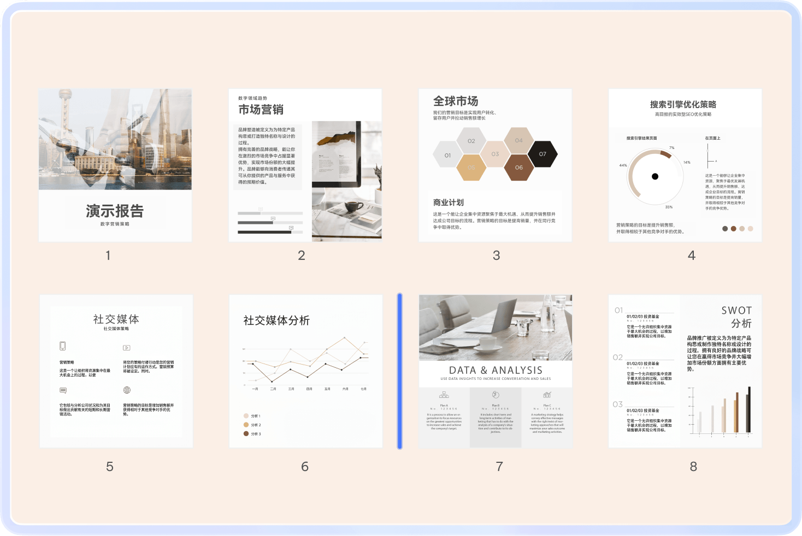
Task: Click the donut chart in slide 4
Action: (x=655, y=176)
